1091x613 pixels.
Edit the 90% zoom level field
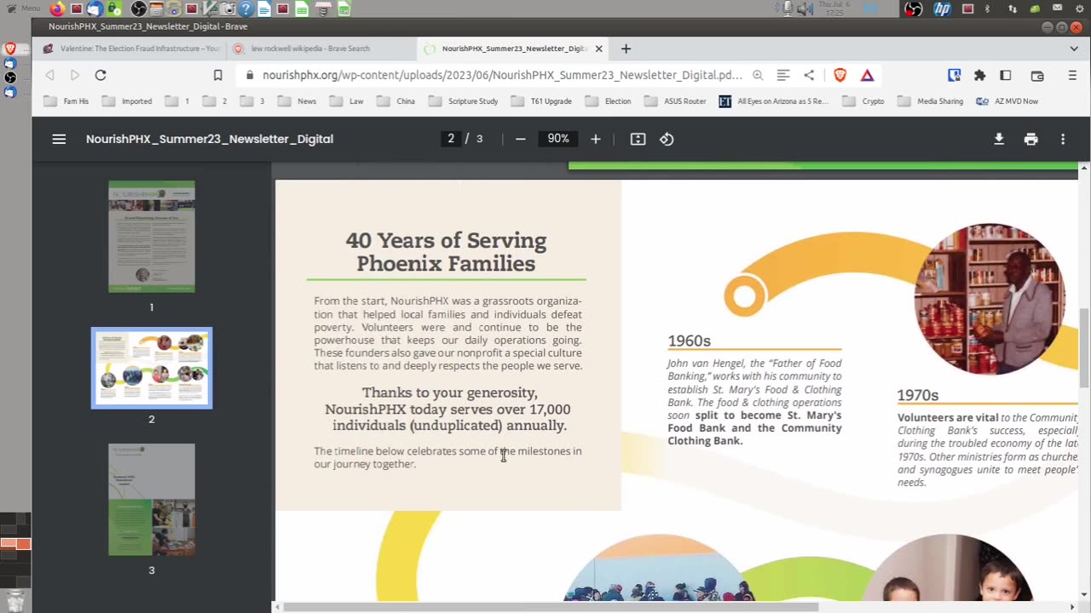coord(558,139)
